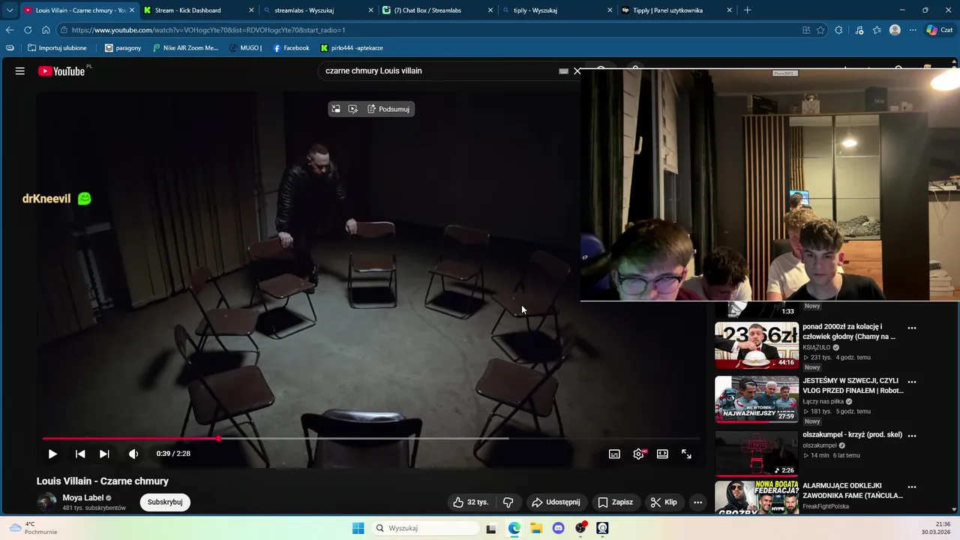Open the video player settings gear
The height and width of the screenshot is (540, 960).
pyautogui.click(x=638, y=454)
